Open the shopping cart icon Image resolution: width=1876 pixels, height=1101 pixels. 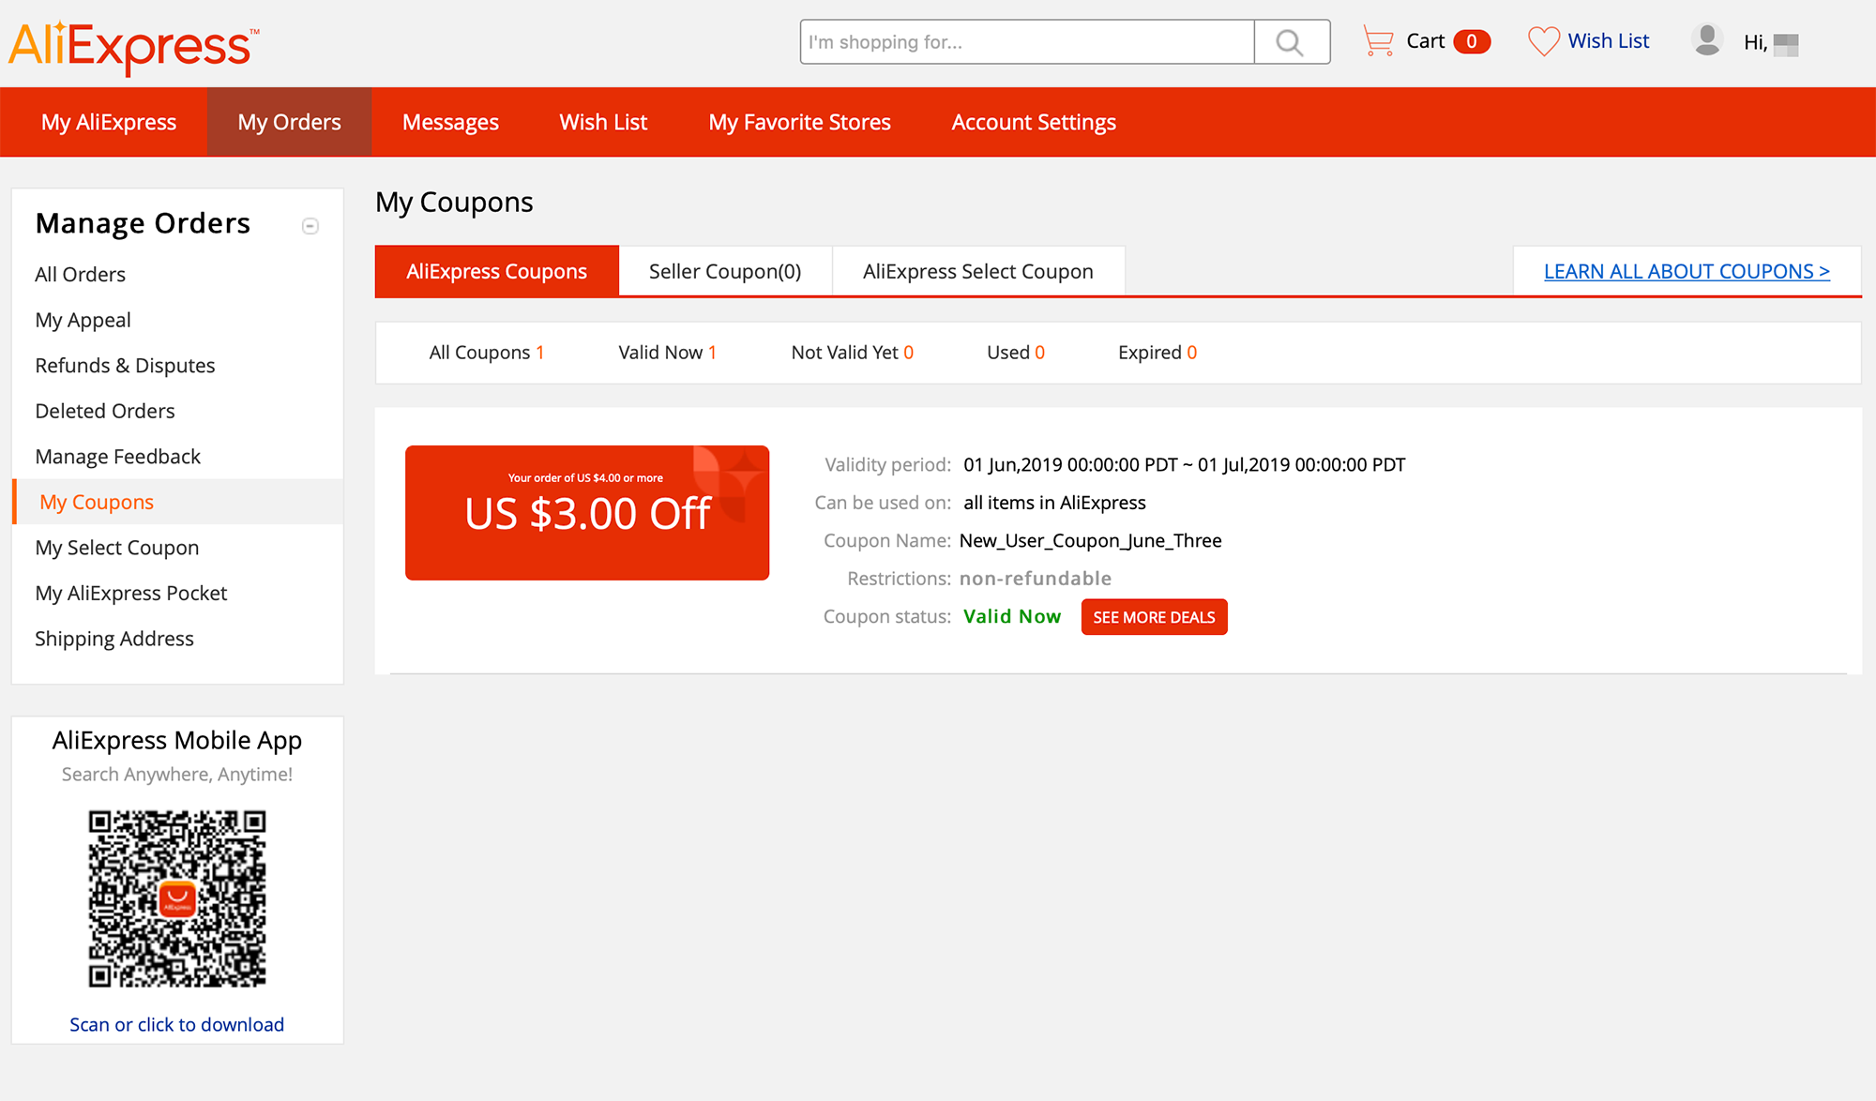coord(1377,41)
